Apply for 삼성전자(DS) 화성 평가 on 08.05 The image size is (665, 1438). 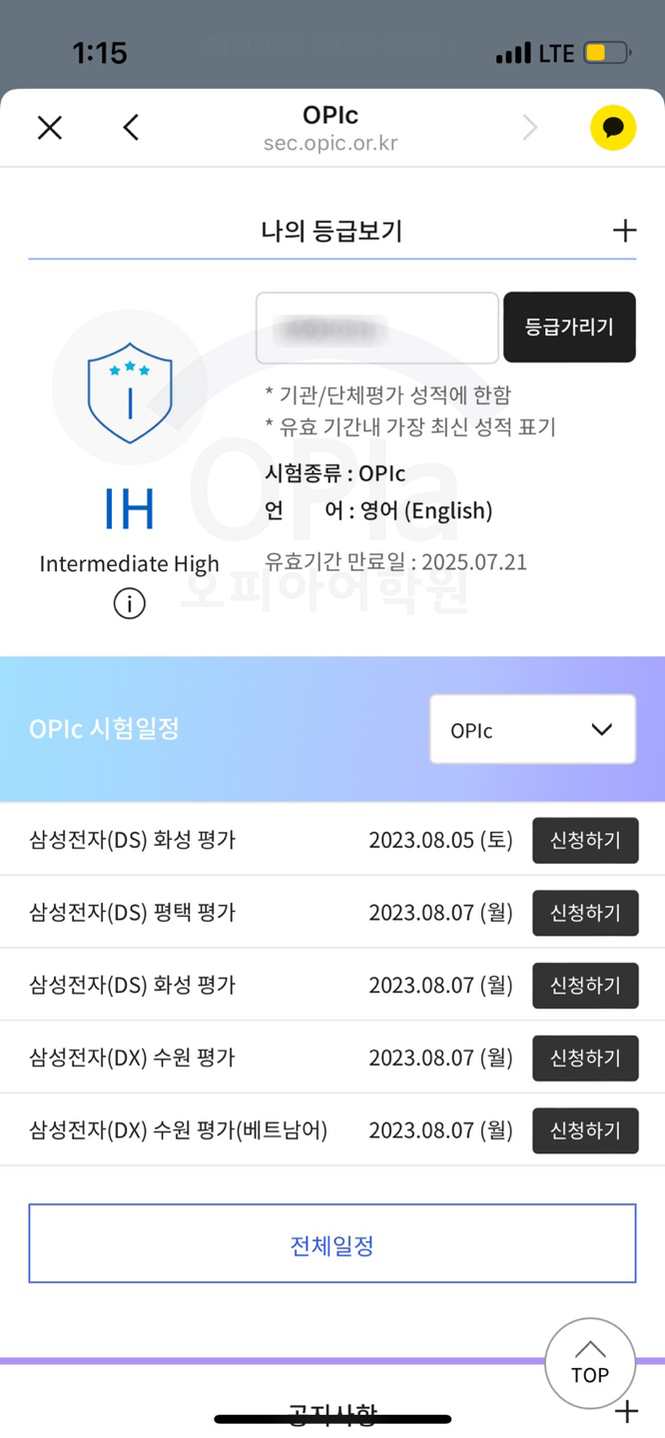[x=585, y=840]
